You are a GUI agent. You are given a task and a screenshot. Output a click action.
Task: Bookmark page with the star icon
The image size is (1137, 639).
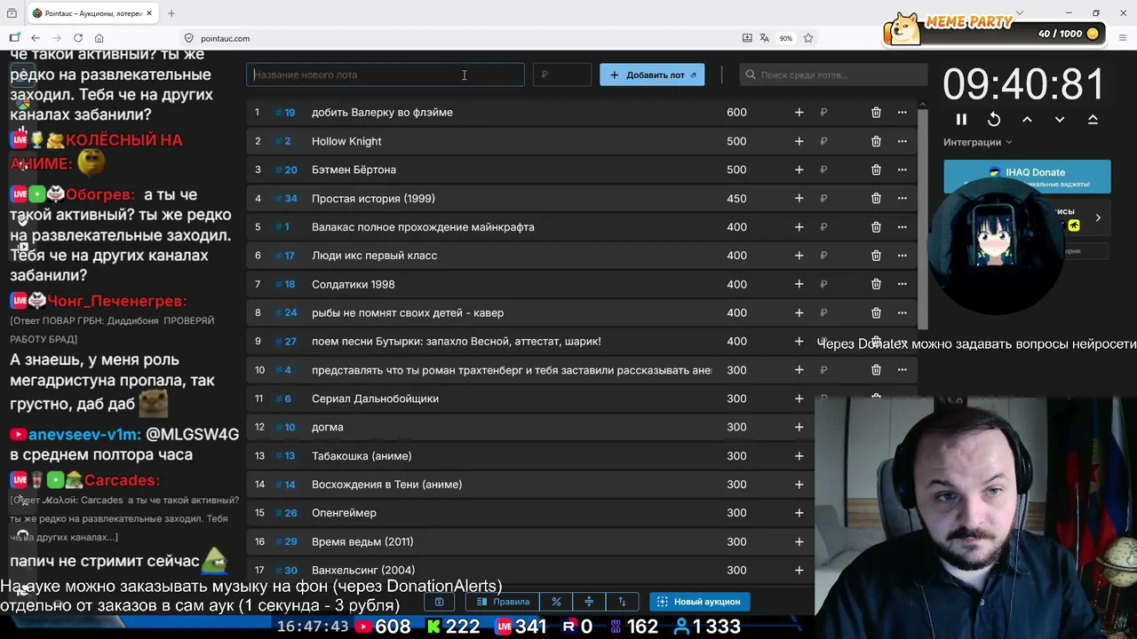[808, 38]
